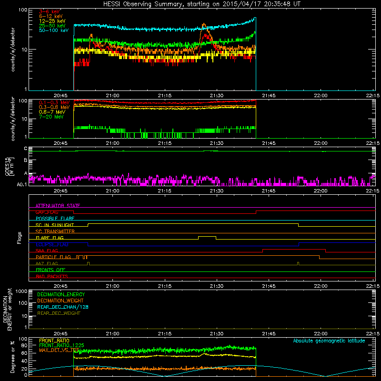Select the PARTICLE_FLAG label
The image size is (381, 381).
[x=53, y=257]
